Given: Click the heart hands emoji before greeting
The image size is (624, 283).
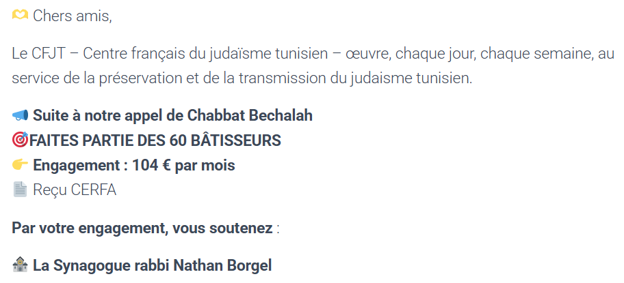Looking at the screenshot, I should click(21, 16).
